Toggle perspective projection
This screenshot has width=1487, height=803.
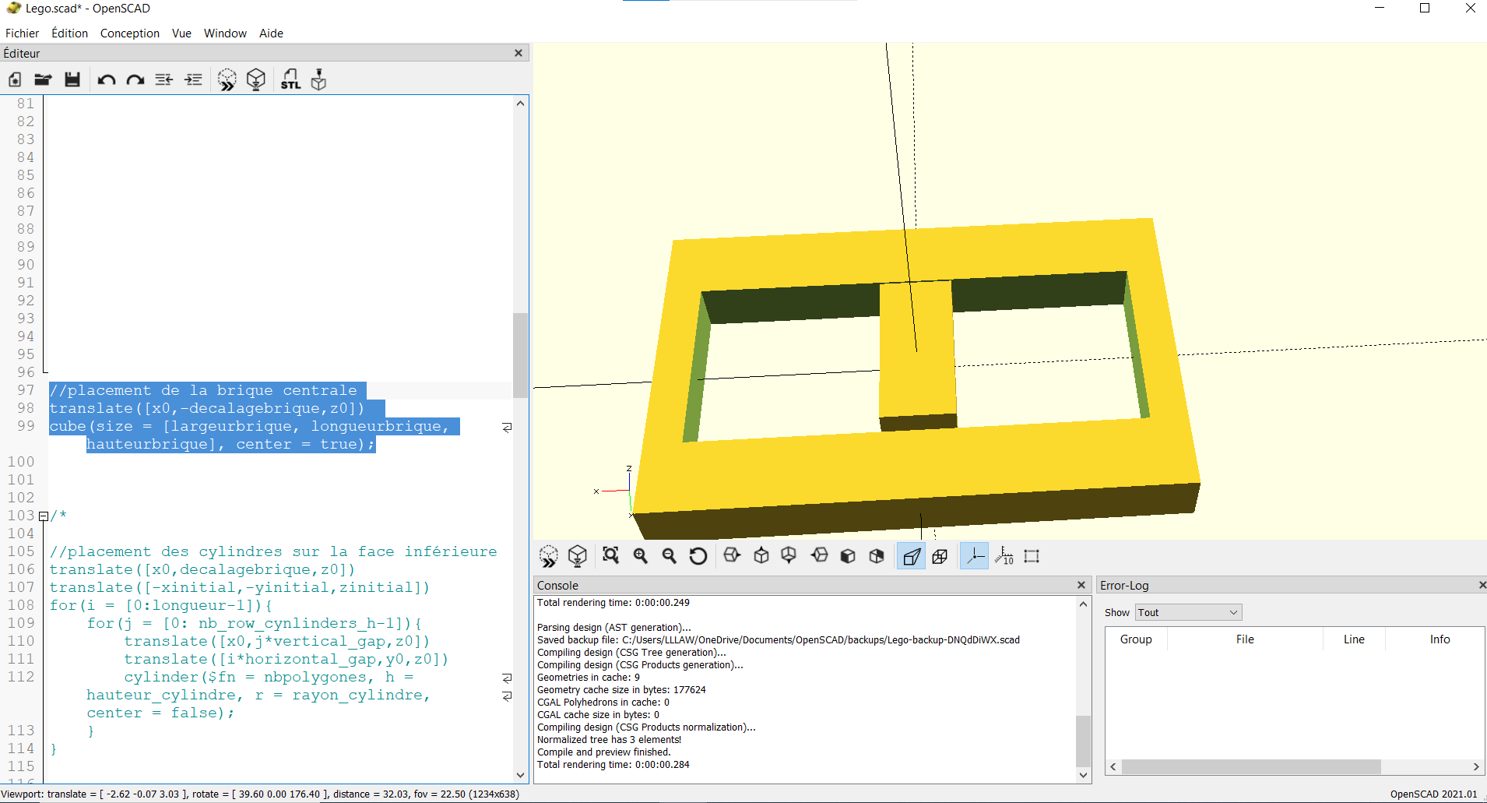coord(911,556)
